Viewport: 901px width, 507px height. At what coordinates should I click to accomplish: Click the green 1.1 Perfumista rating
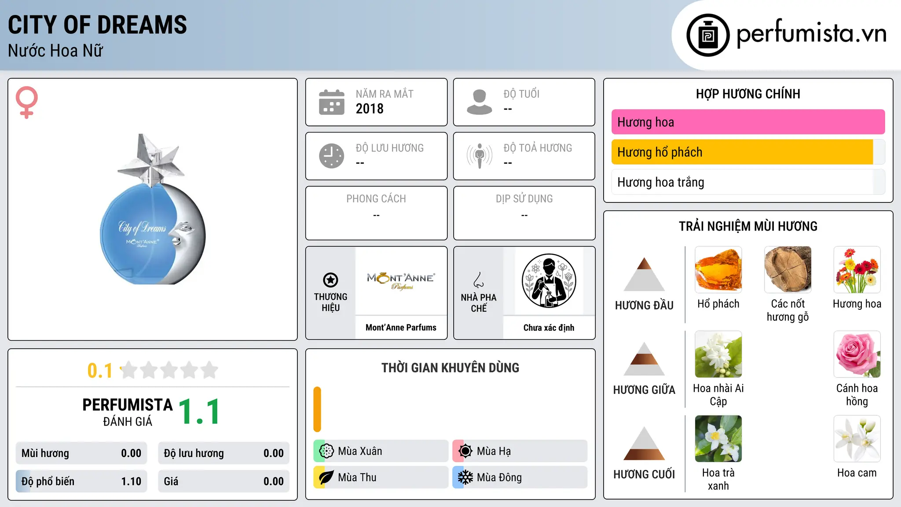[199, 411]
